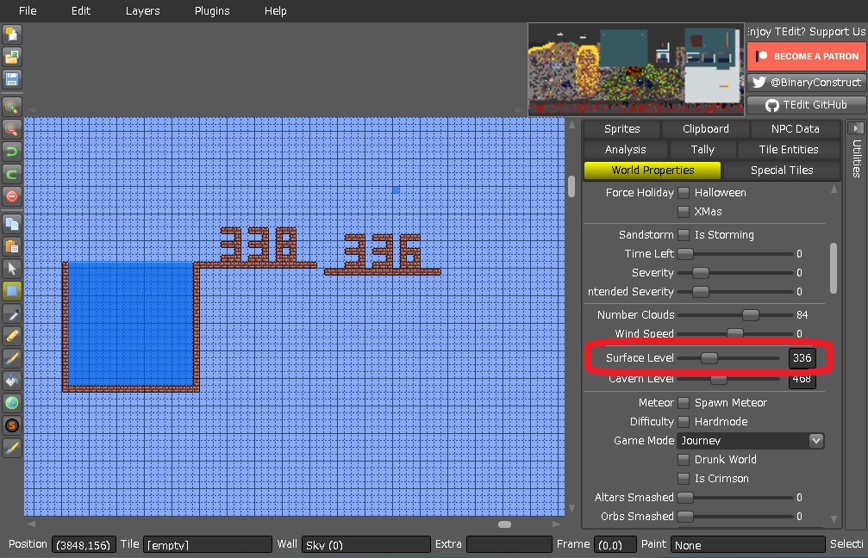868x558 pixels.
Task: Switch to the Tile Entities tab
Action: (788, 150)
